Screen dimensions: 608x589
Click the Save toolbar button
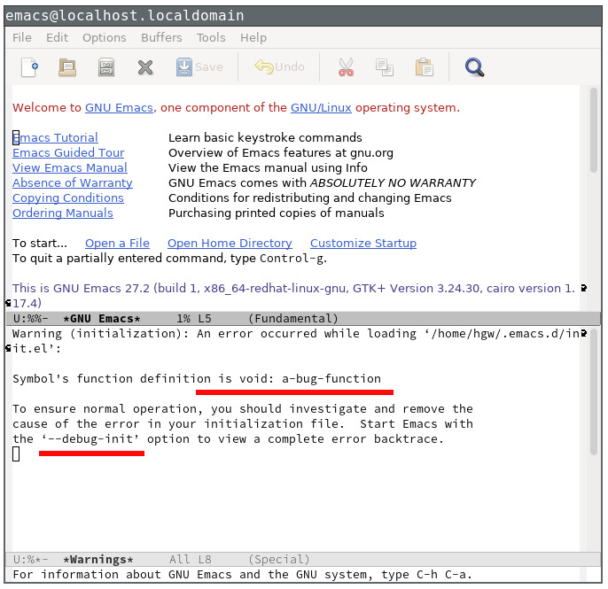pyautogui.click(x=199, y=67)
